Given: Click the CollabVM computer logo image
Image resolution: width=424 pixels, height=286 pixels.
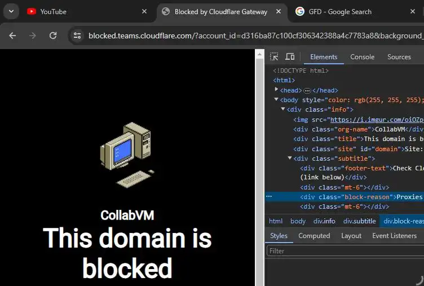Looking at the screenshot, I should pyautogui.click(x=127, y=155).
